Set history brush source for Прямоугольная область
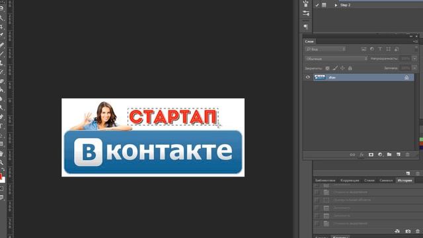The width and height of the screenshot is (423, 238). pyautogui.click(x=317, y=200)
